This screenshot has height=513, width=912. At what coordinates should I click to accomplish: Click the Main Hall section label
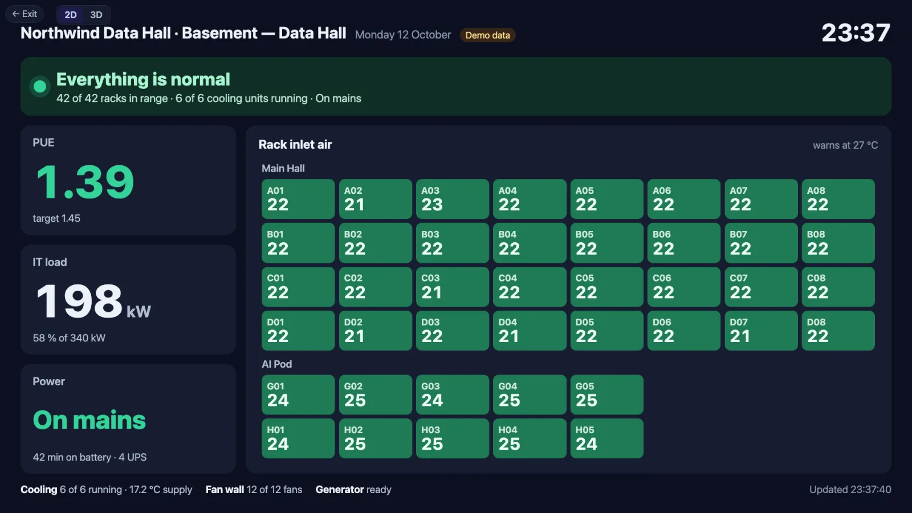283,169
